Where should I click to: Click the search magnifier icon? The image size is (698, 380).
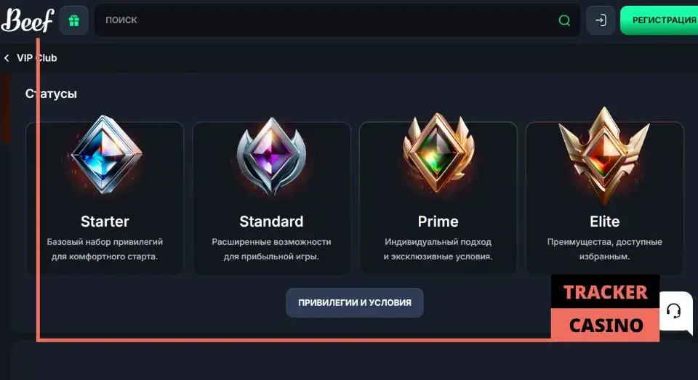pos(564,20)
